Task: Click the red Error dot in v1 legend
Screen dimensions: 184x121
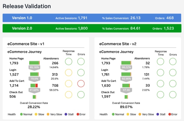Action: tap(78, 114)
